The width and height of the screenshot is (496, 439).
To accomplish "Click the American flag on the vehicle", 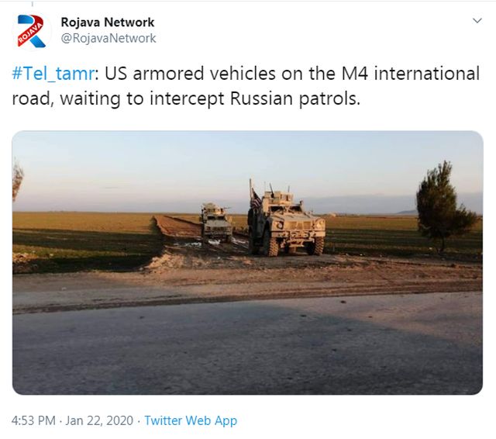I will pyautogui.click(x=256, y=199).
